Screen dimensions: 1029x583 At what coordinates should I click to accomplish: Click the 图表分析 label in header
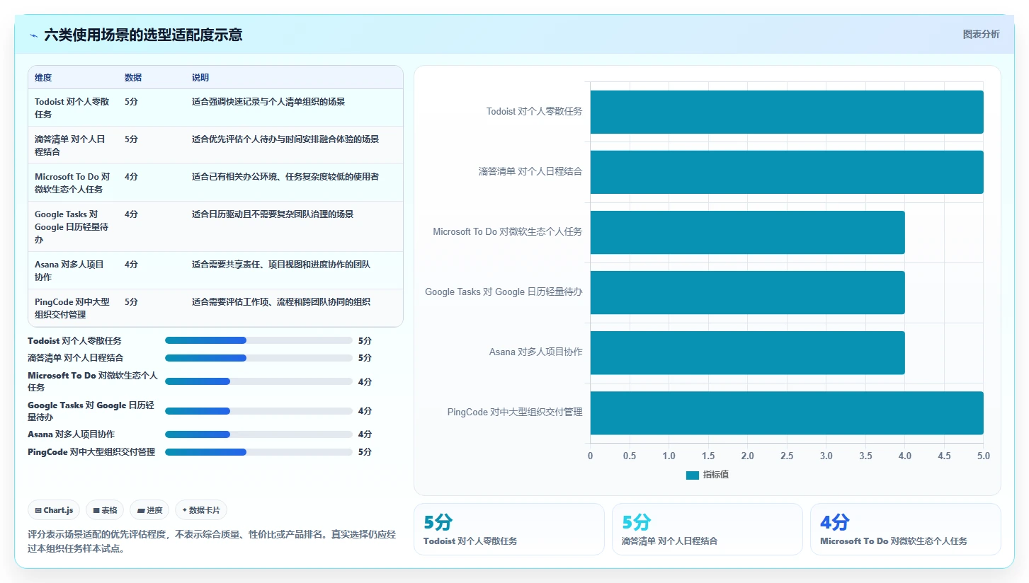(981, 34)
